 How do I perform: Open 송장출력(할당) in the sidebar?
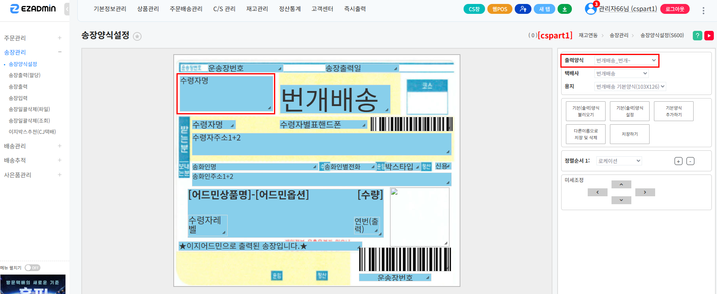click(x=25, y=75)
